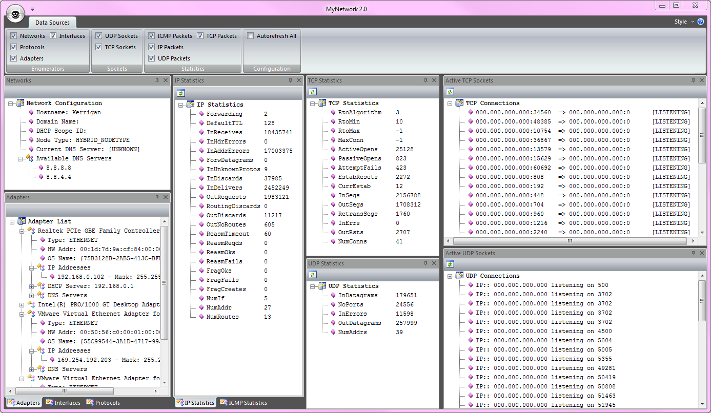This screenshot has width=711, height=413.
Task: Refresh the Active TCP Sockets list
Action: [450, 92]
